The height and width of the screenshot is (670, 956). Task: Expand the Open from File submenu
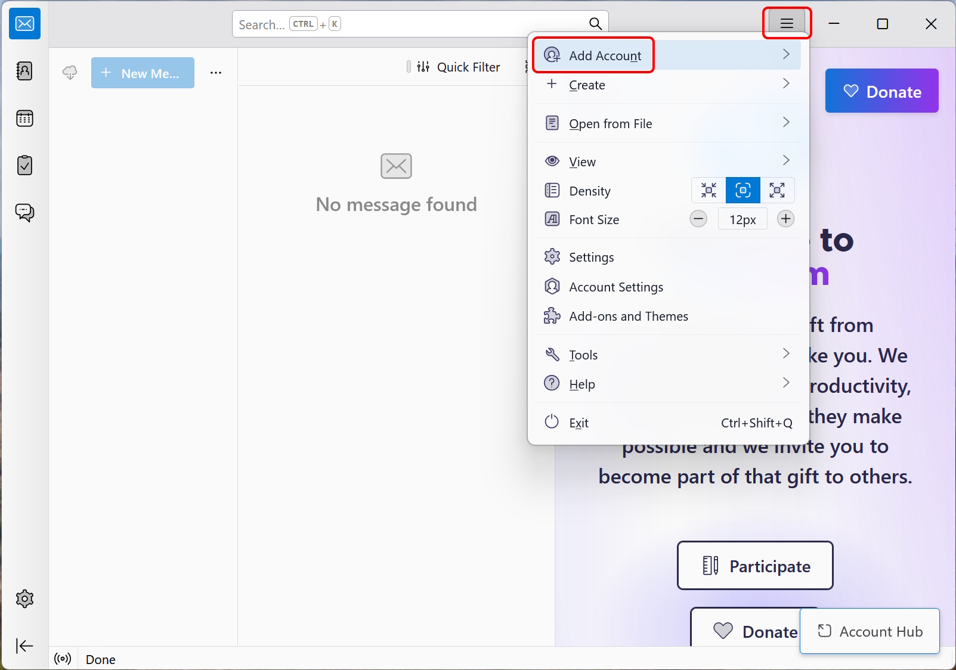(668, 123)
